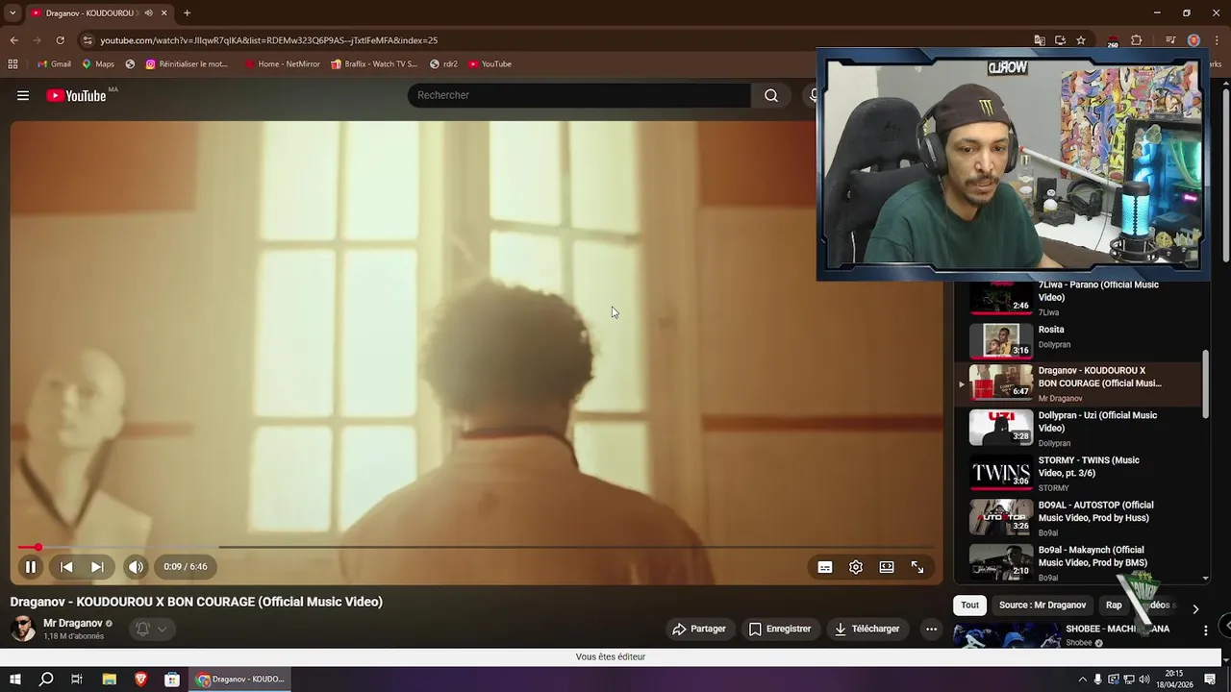Open translate page icon in address bar
Screen dimensions: 1231x692
pyautogui.click(x=1040, y=40)
